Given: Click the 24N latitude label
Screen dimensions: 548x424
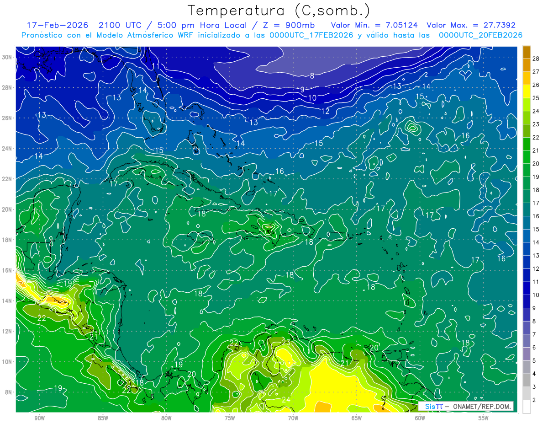Looking at the screenshot, I should [x=7, y=149].
